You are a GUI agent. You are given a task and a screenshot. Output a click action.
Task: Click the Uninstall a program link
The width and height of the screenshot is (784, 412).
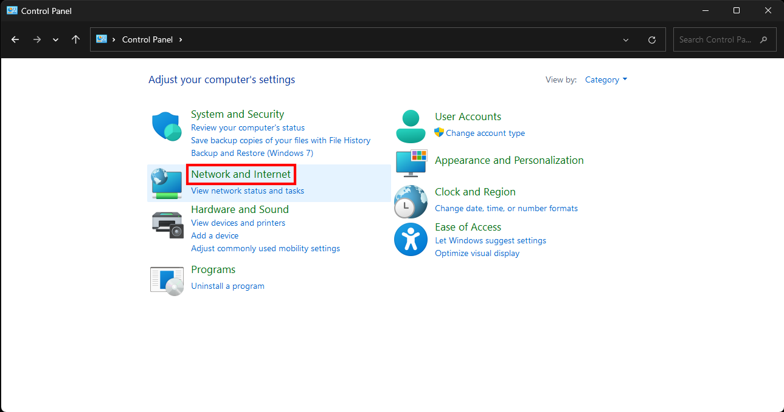227,286
